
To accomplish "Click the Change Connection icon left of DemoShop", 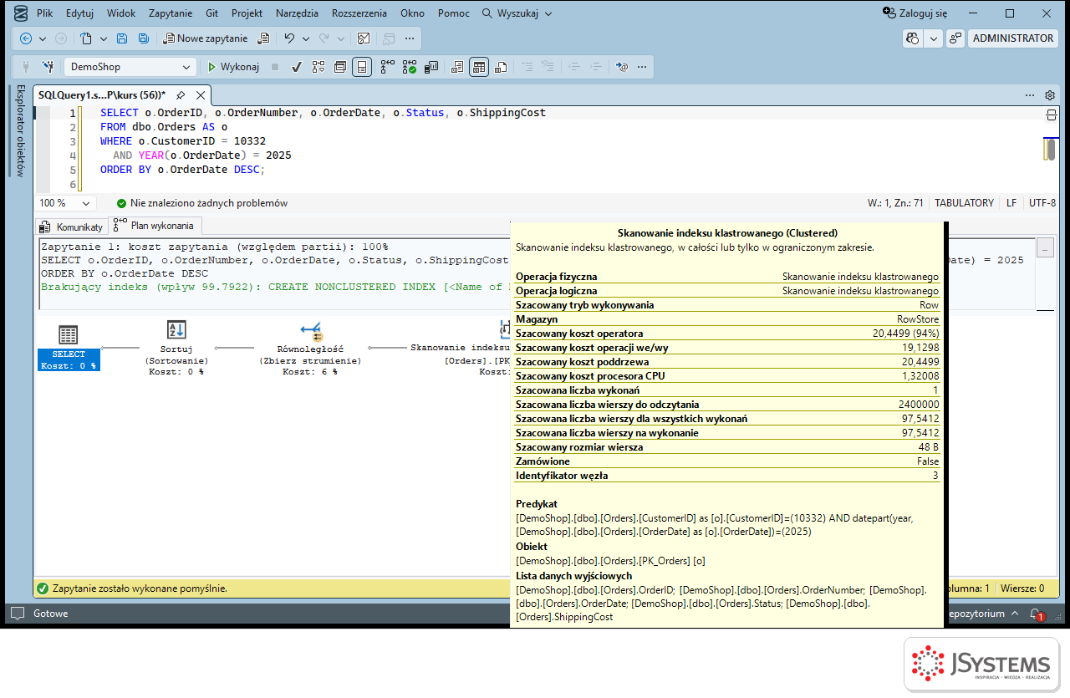I will 48,67.
